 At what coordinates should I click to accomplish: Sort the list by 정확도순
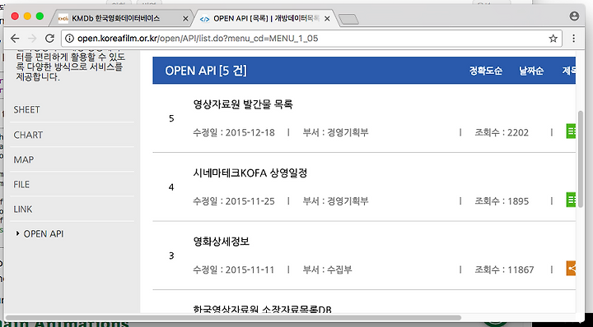coord(486,71)
